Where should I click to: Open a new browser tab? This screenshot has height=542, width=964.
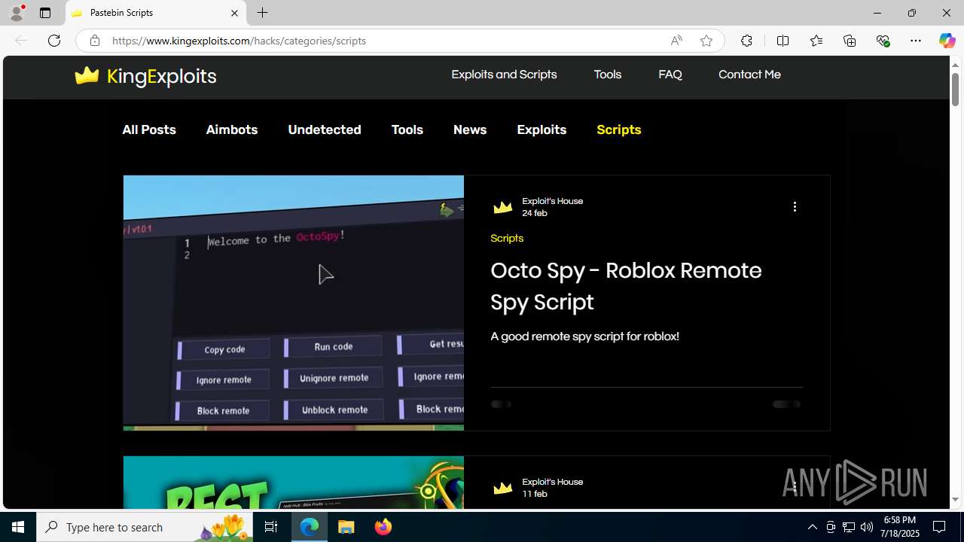point(262,13)
